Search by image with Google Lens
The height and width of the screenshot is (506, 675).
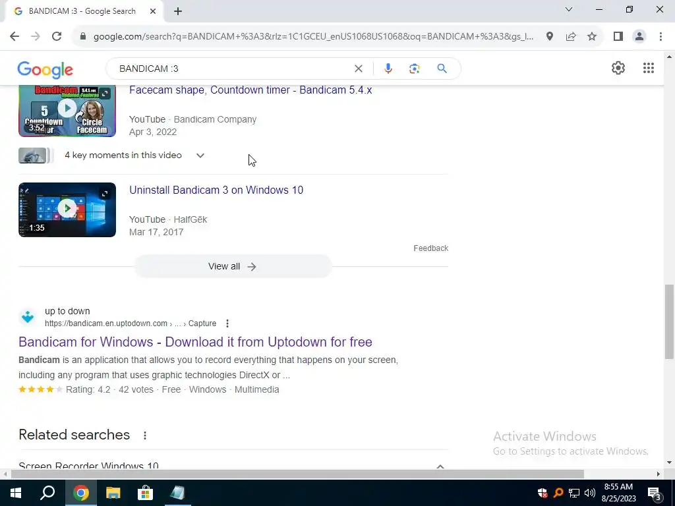(415, 69)
